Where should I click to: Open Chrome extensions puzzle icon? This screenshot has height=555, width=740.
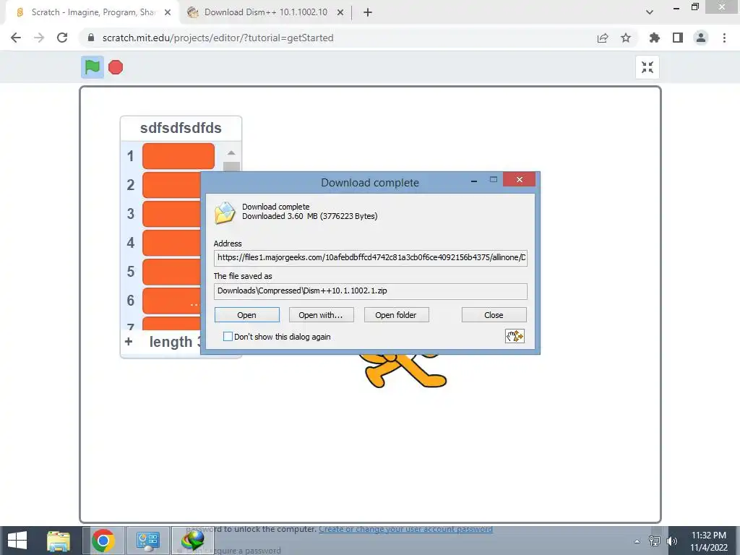coord(655,38)
